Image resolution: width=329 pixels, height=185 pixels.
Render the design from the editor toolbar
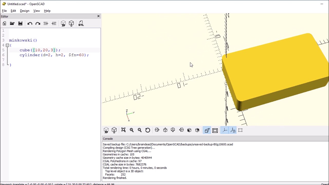(x=71, y=24)
